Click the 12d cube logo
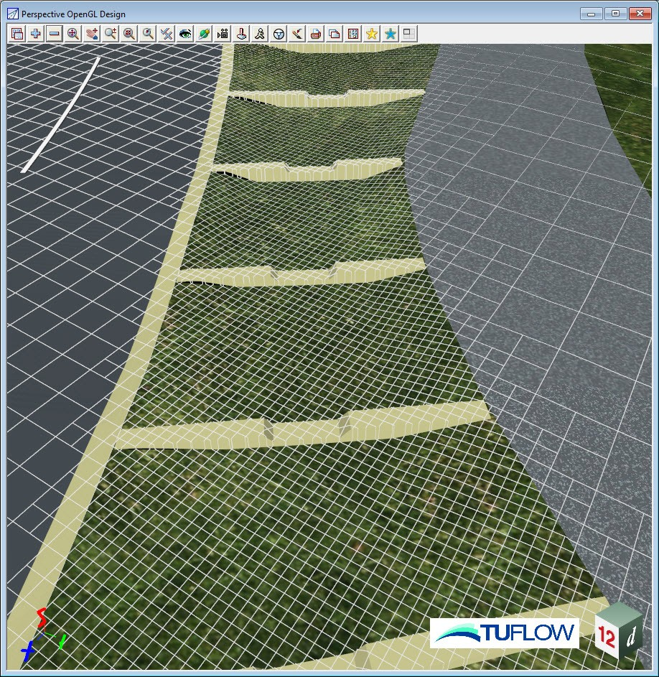659x677 pixels. point(618,632)
